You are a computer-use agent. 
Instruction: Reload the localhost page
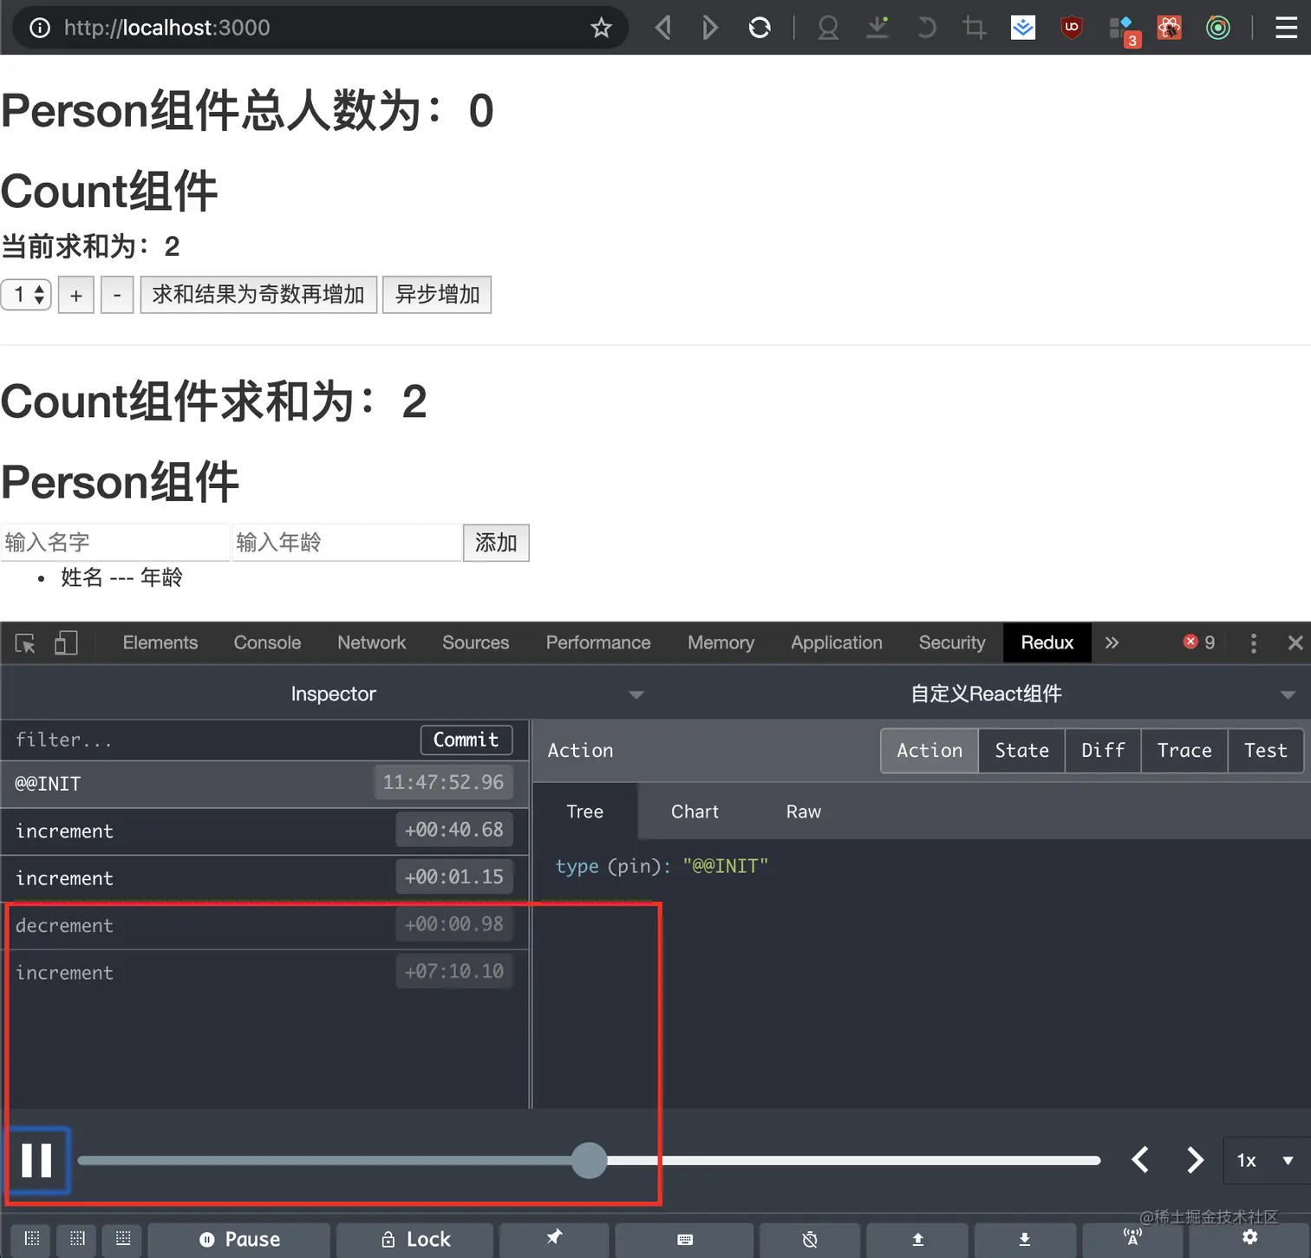click(760, 28)
